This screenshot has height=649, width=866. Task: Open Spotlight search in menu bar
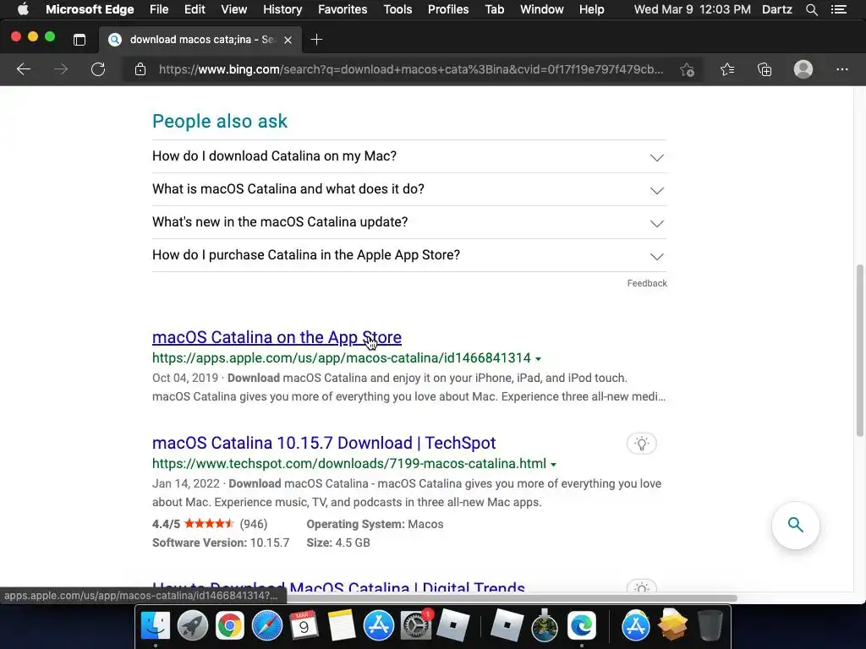811,9
